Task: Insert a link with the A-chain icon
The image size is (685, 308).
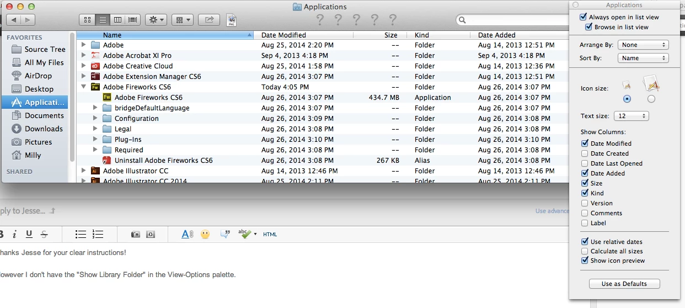Action: [x=188, y=234]
